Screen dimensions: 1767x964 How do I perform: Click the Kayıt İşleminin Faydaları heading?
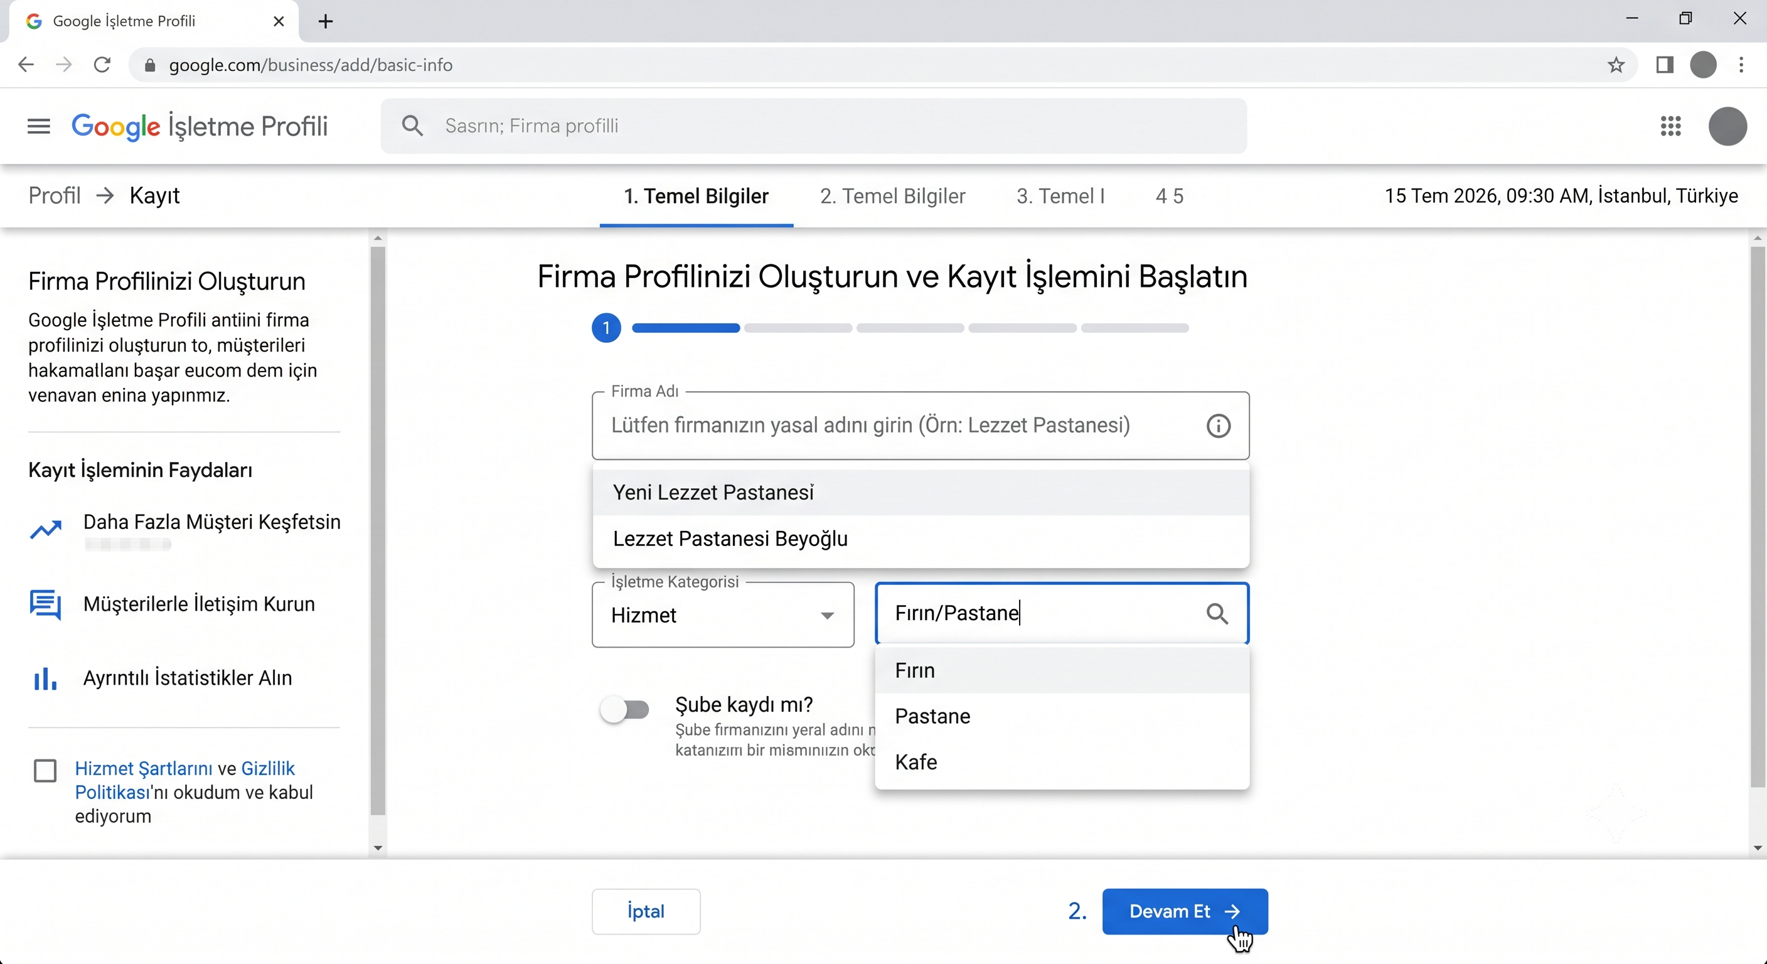point(140,470)
